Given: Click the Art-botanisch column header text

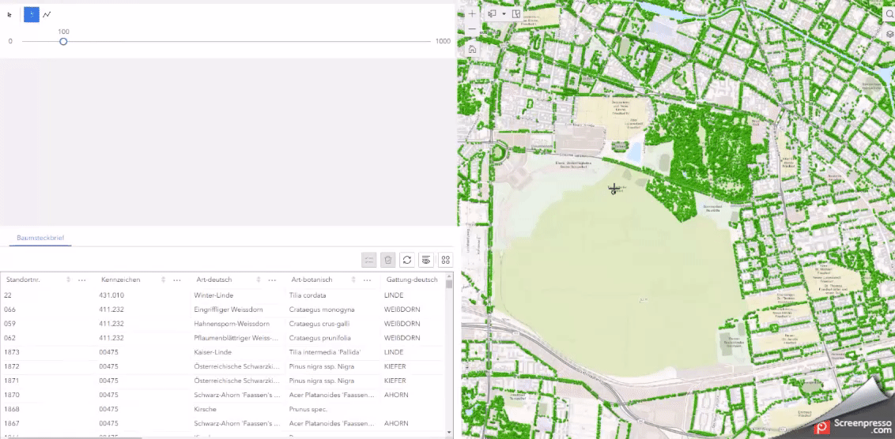Looking at the screenshot, I should tap(312, 280).
